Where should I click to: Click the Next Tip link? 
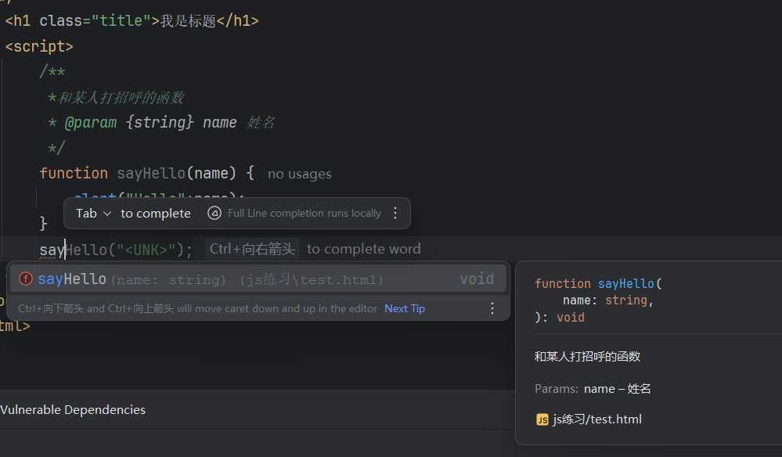coord(405,308)
